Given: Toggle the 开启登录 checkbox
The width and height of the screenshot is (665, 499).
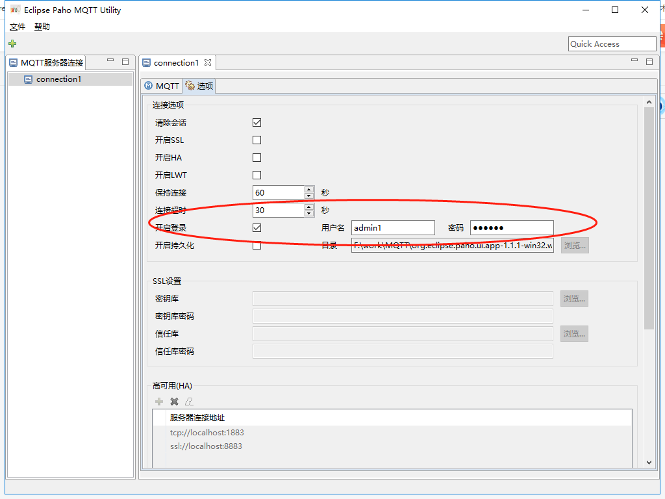Looking at the screenshot, I should tap(257, 228).
